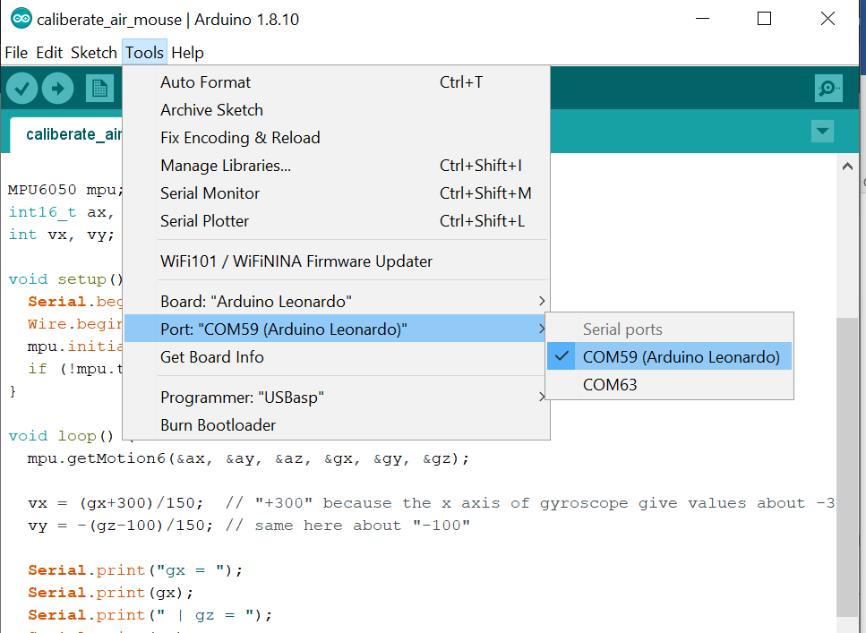The image size is (866, 633).
Task: Open WiFi101 / WiFiNINA Firmware Updater
Action: click(337, 261)
